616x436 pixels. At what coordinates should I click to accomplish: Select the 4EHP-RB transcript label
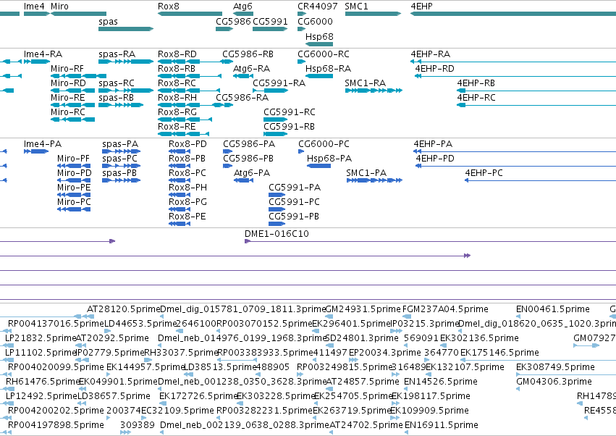pyautogui.click(x=476, y=83)
